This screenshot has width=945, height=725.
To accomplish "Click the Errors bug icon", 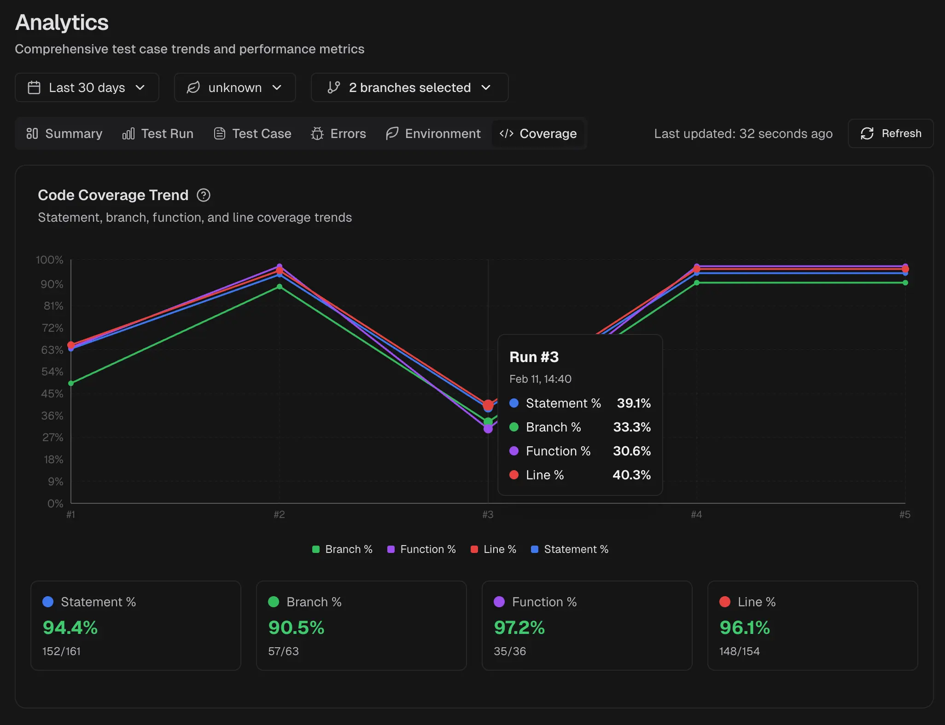I will (x=317, y=133).
